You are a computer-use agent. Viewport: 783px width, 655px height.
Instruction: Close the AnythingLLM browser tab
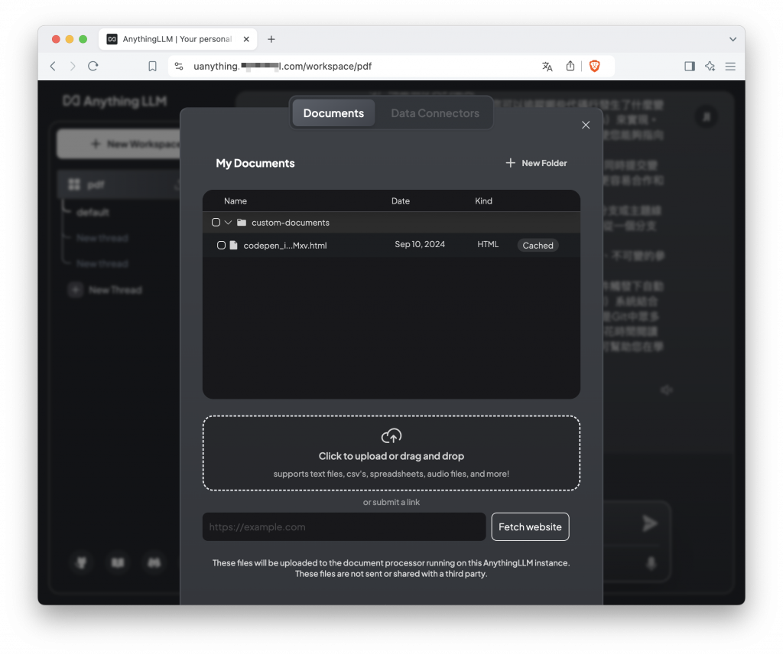click(x=246, y=39)
